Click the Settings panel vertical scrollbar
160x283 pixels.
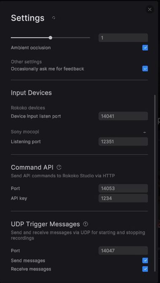[x=155, y=183]
